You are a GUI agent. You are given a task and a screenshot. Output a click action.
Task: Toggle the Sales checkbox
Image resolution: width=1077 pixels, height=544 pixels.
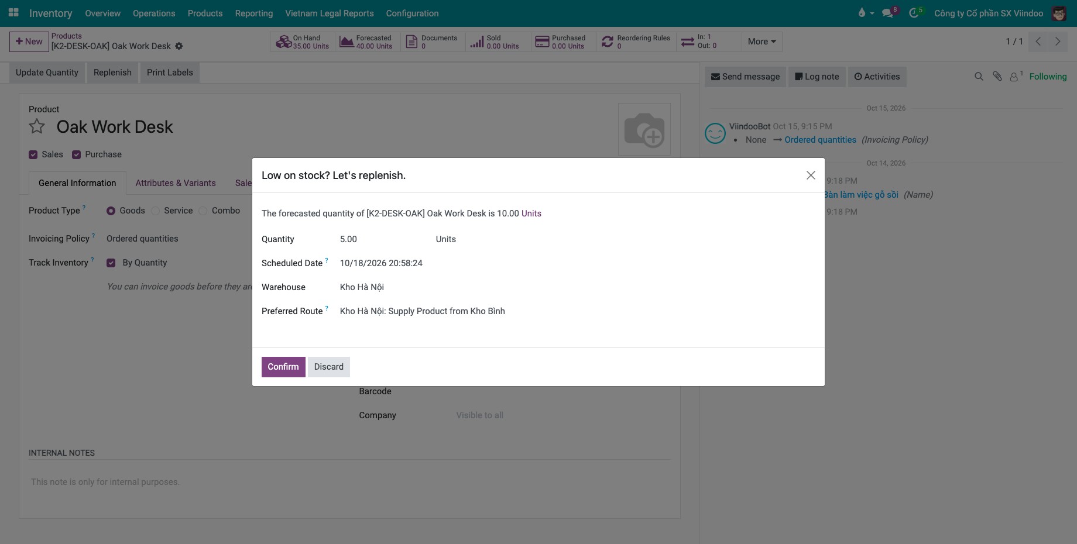coord(33,154)
